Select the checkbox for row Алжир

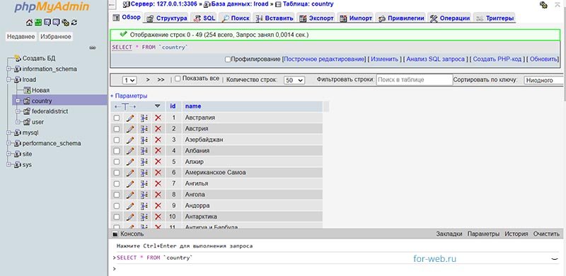(117, 162)
